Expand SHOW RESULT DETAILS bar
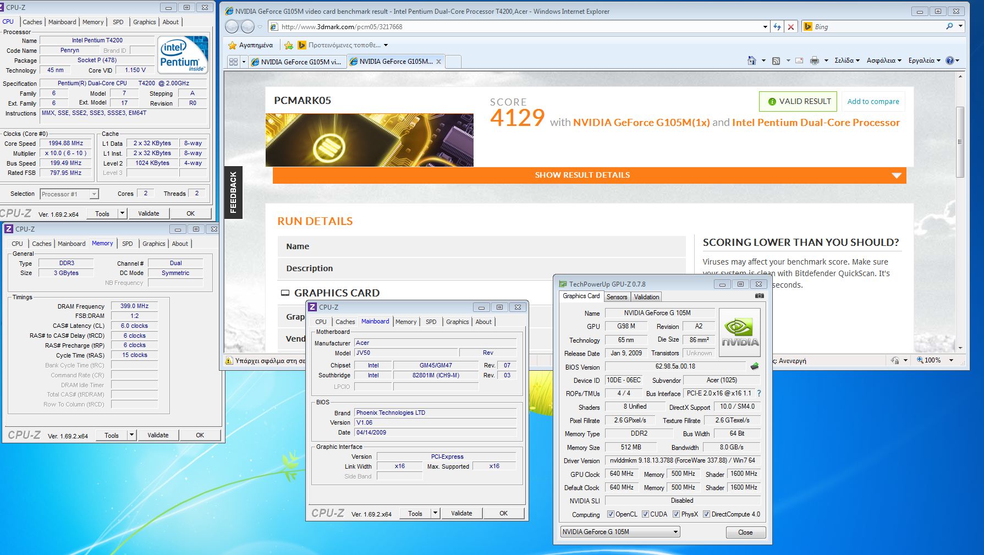The height and width of the screenshot is (555, 984). 589,175
